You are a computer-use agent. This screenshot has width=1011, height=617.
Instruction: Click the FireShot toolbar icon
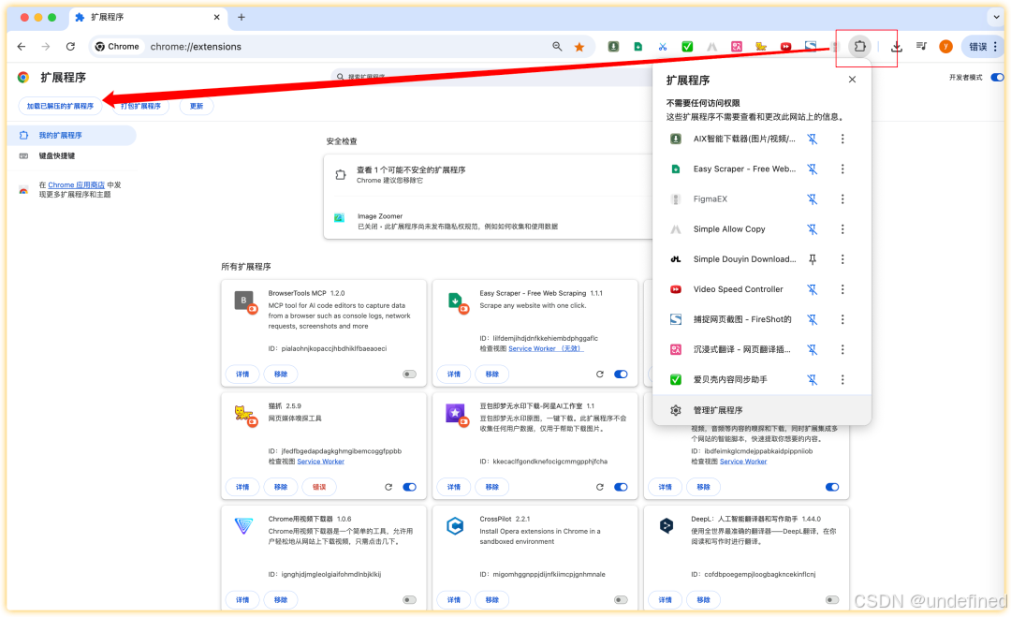(811, 46)
